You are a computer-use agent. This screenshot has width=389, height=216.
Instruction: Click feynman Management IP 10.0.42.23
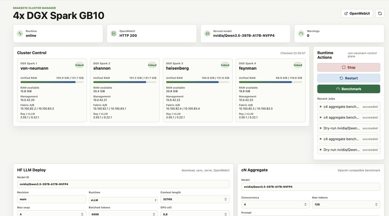point(246,100)
